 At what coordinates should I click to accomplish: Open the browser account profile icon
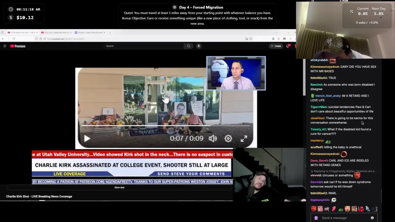tap(273, 39)
